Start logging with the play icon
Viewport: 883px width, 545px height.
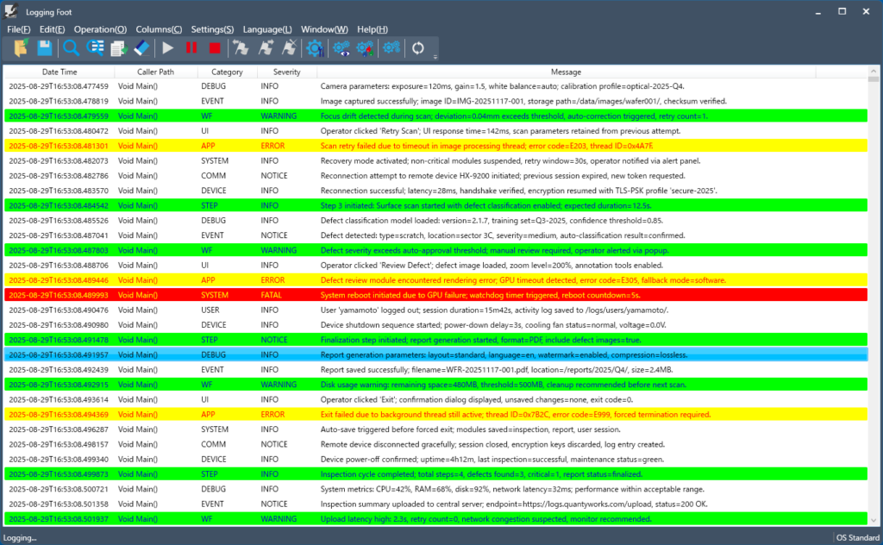pyautogui.click(x=166, y=48)
